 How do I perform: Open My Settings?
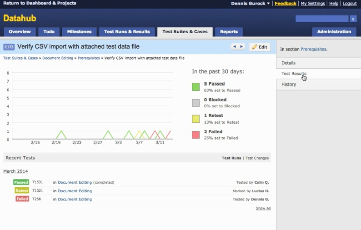pos(313,4)
